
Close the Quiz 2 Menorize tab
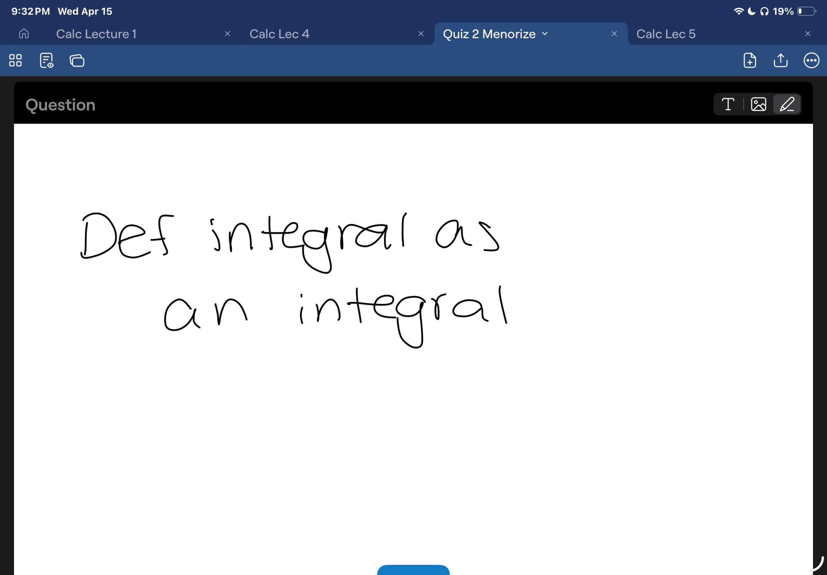tap(614, 34)
